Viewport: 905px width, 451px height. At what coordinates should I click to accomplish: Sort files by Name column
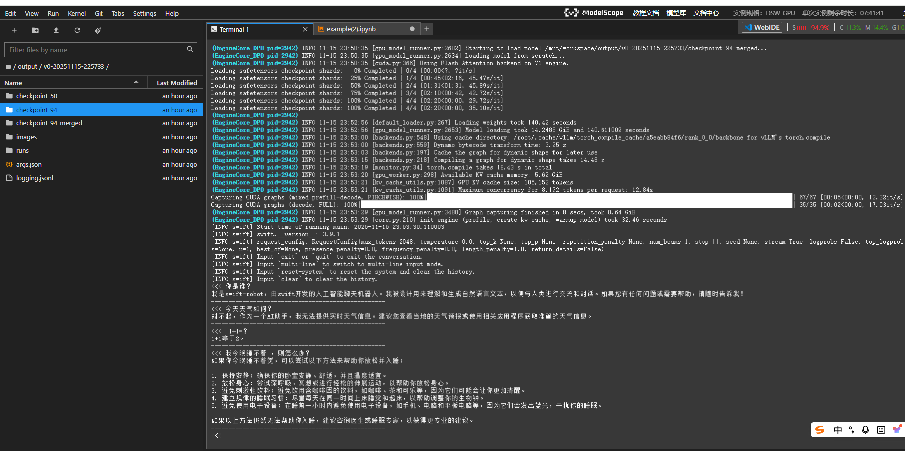pos(74,83)
